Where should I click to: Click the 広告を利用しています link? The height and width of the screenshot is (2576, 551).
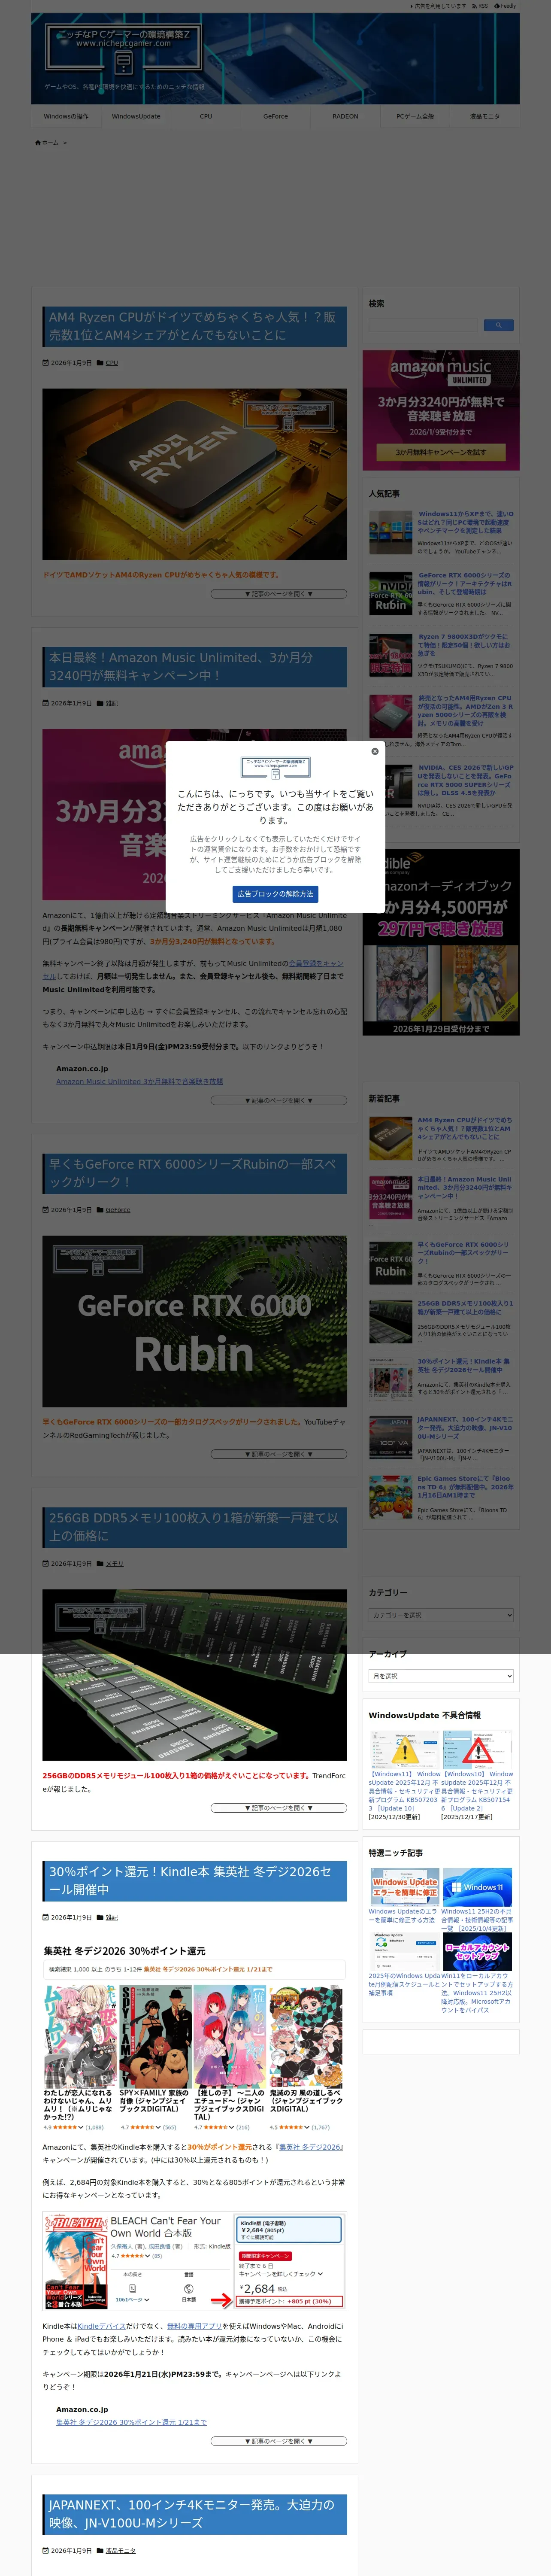pos(438,6)
